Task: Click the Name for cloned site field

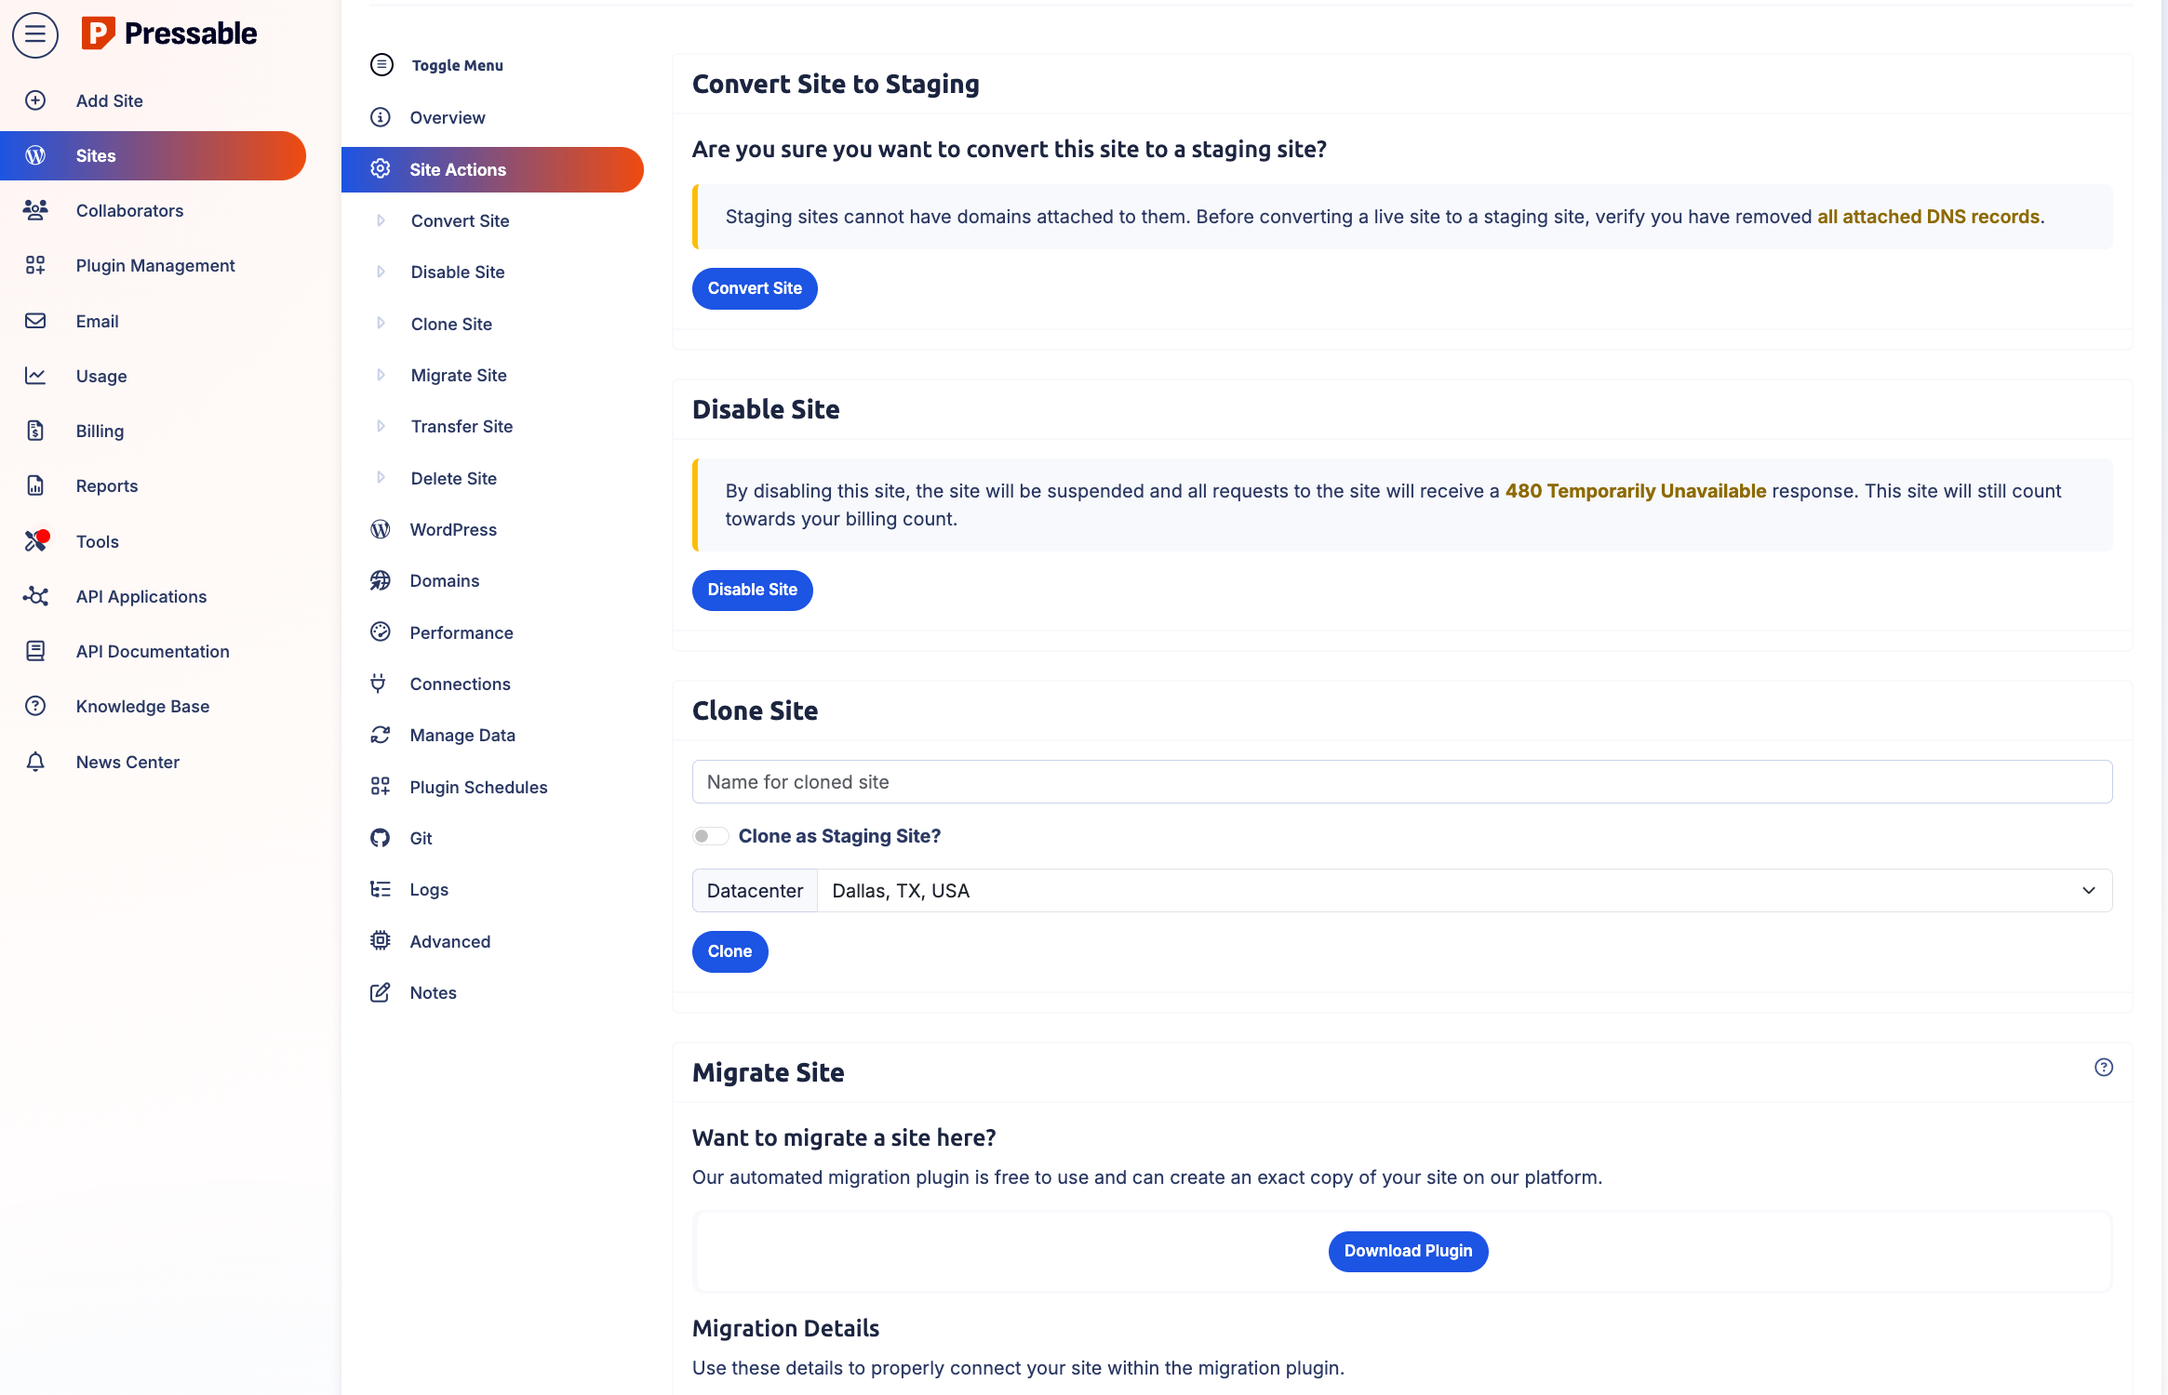Action: coord(1400,781)
